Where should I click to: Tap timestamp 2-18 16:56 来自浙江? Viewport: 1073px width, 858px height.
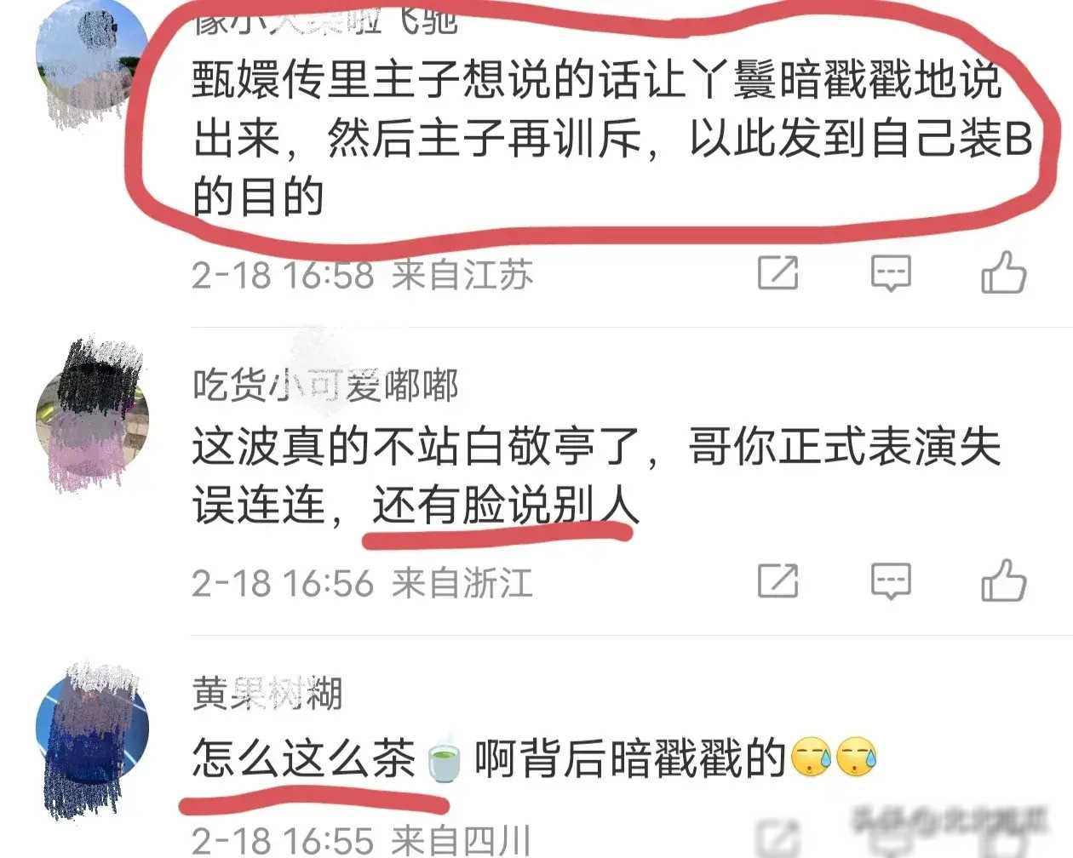(x=363, y=583)
